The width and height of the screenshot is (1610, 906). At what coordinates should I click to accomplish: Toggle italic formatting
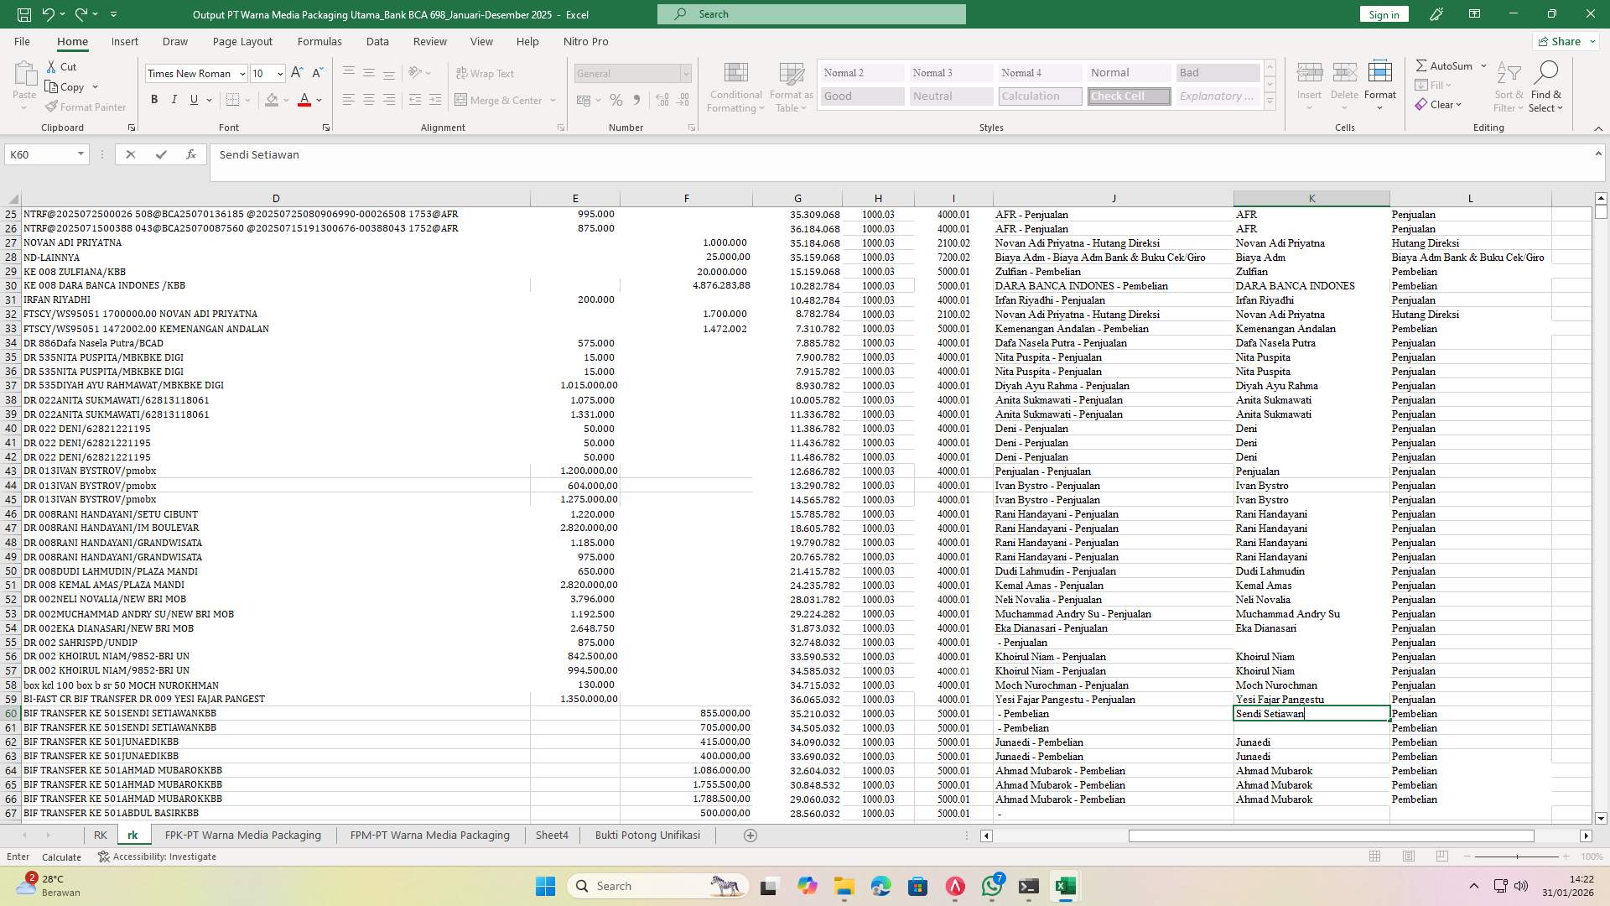point(174,99)
